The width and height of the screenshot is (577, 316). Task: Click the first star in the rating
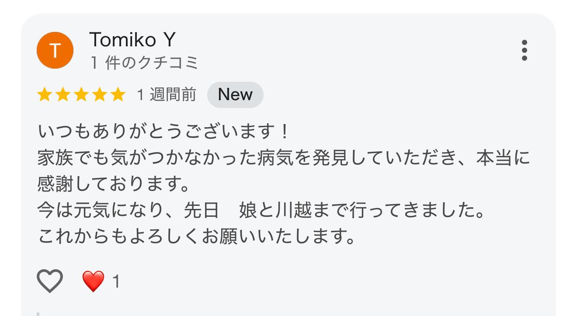click(45, 94)
